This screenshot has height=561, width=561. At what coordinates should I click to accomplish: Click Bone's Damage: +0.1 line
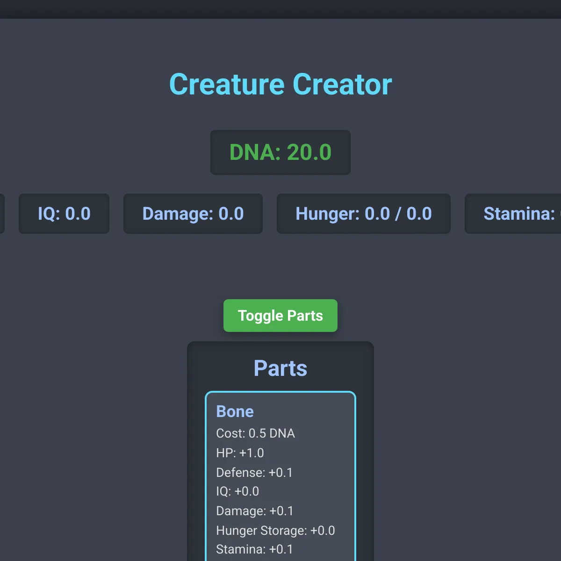coord(255,511)
